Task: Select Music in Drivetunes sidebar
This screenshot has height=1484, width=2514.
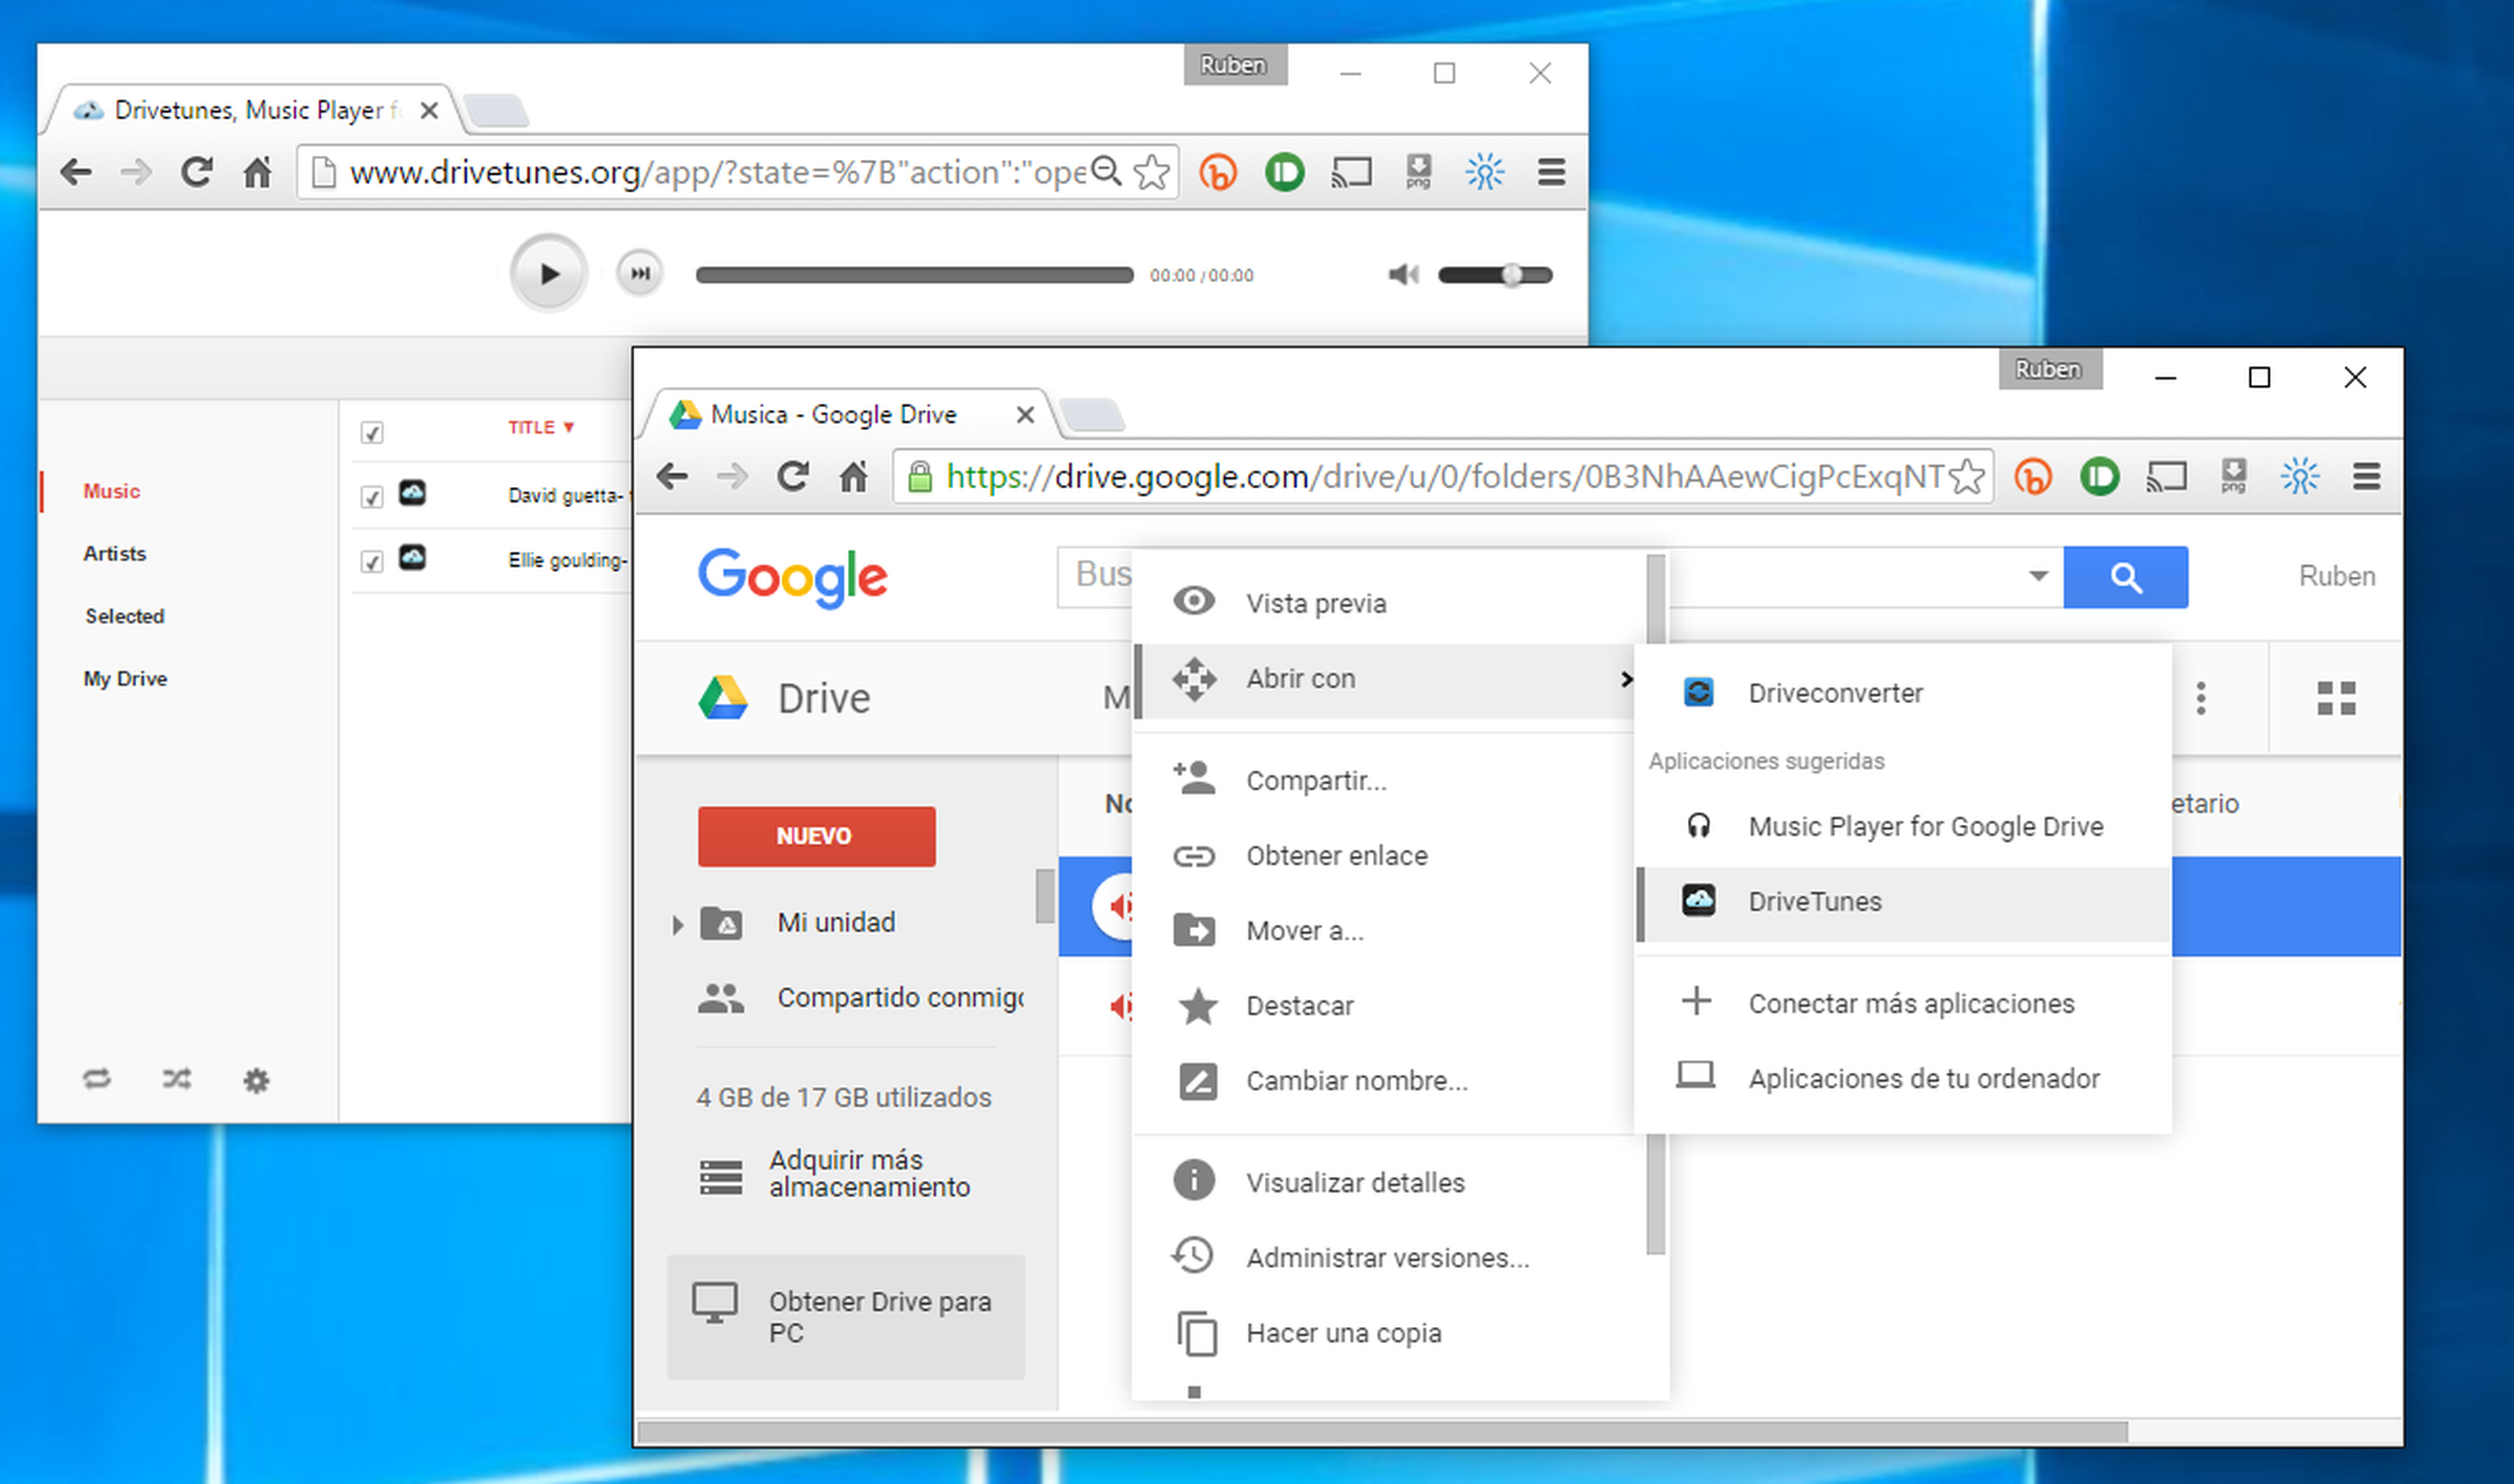Action: click(x=112, y=491)
